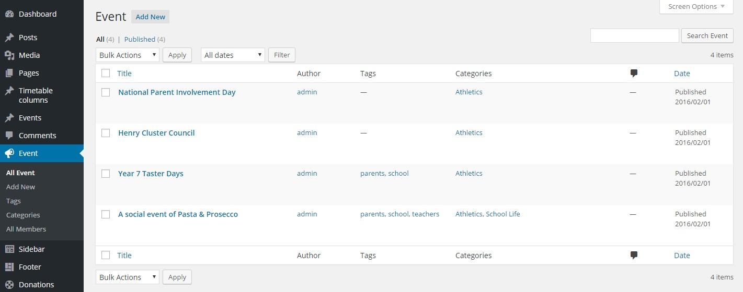Click the Dashboard gauge icon
The height and width of the screenshot is (292, 743).
pos(9,14)
